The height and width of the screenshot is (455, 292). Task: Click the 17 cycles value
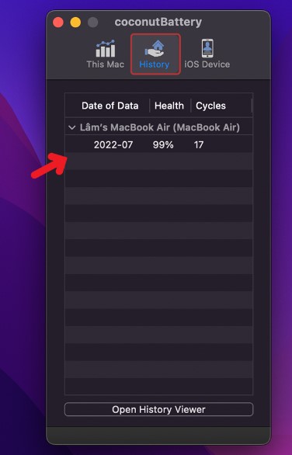199,144
